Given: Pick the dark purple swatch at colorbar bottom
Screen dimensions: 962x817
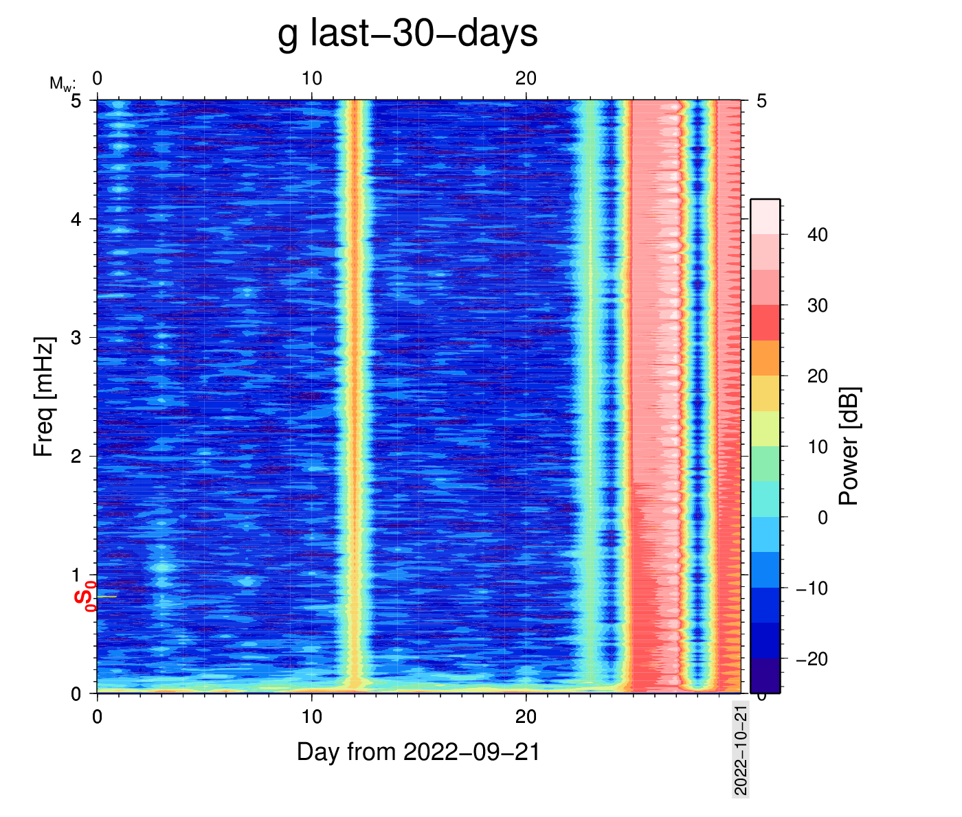Looking at the screenshot, I should pyautogui.click(x=765, y=676).
